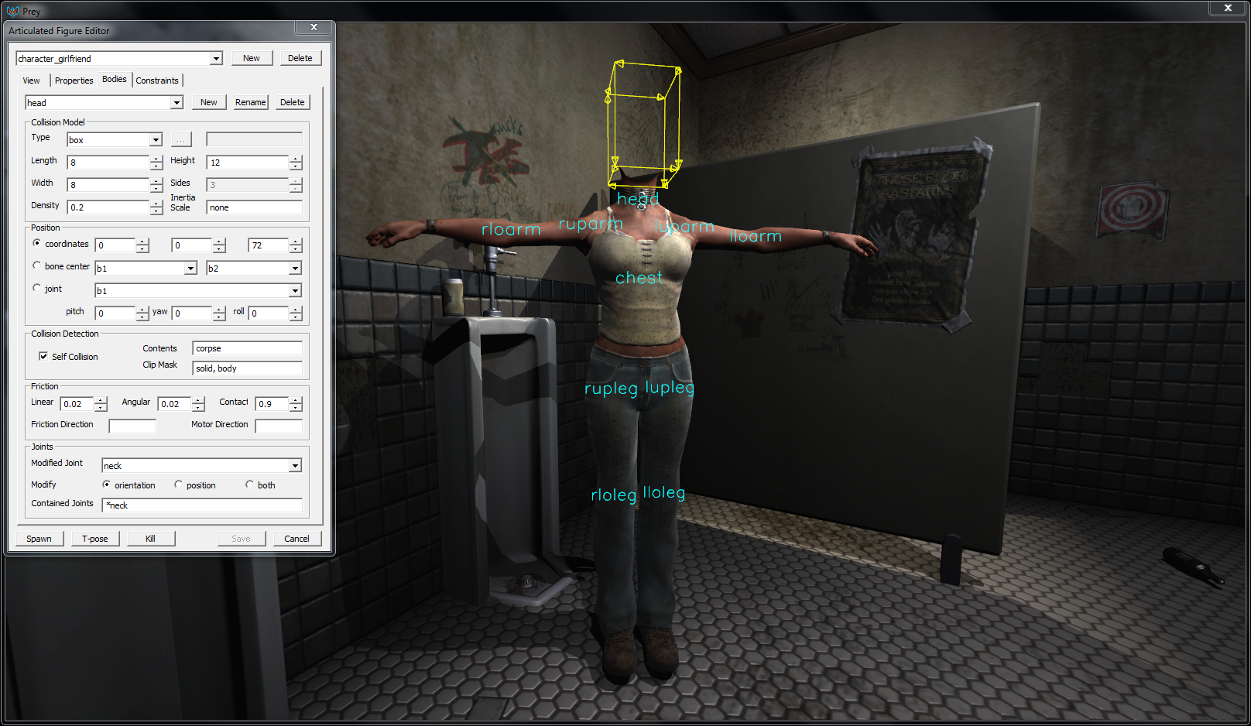This screenshot has width=1251, height=726.
Task: Click the third coordinate stepper showing 72
Action: (296, 245)
